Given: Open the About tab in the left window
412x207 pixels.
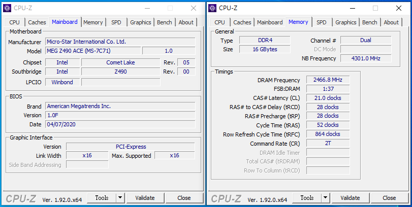Looking at the screenshot, I should [x=186, y=22].
